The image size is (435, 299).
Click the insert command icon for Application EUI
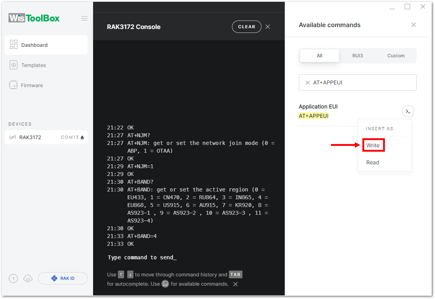[x=408, y=111]
